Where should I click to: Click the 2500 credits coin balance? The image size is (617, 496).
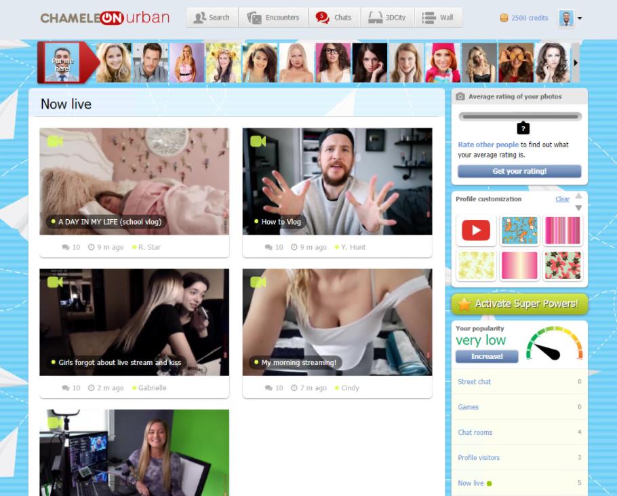click(524, 18)
